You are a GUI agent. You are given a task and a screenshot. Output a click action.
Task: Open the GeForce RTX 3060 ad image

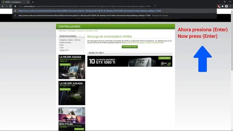[x=72, y=93]
